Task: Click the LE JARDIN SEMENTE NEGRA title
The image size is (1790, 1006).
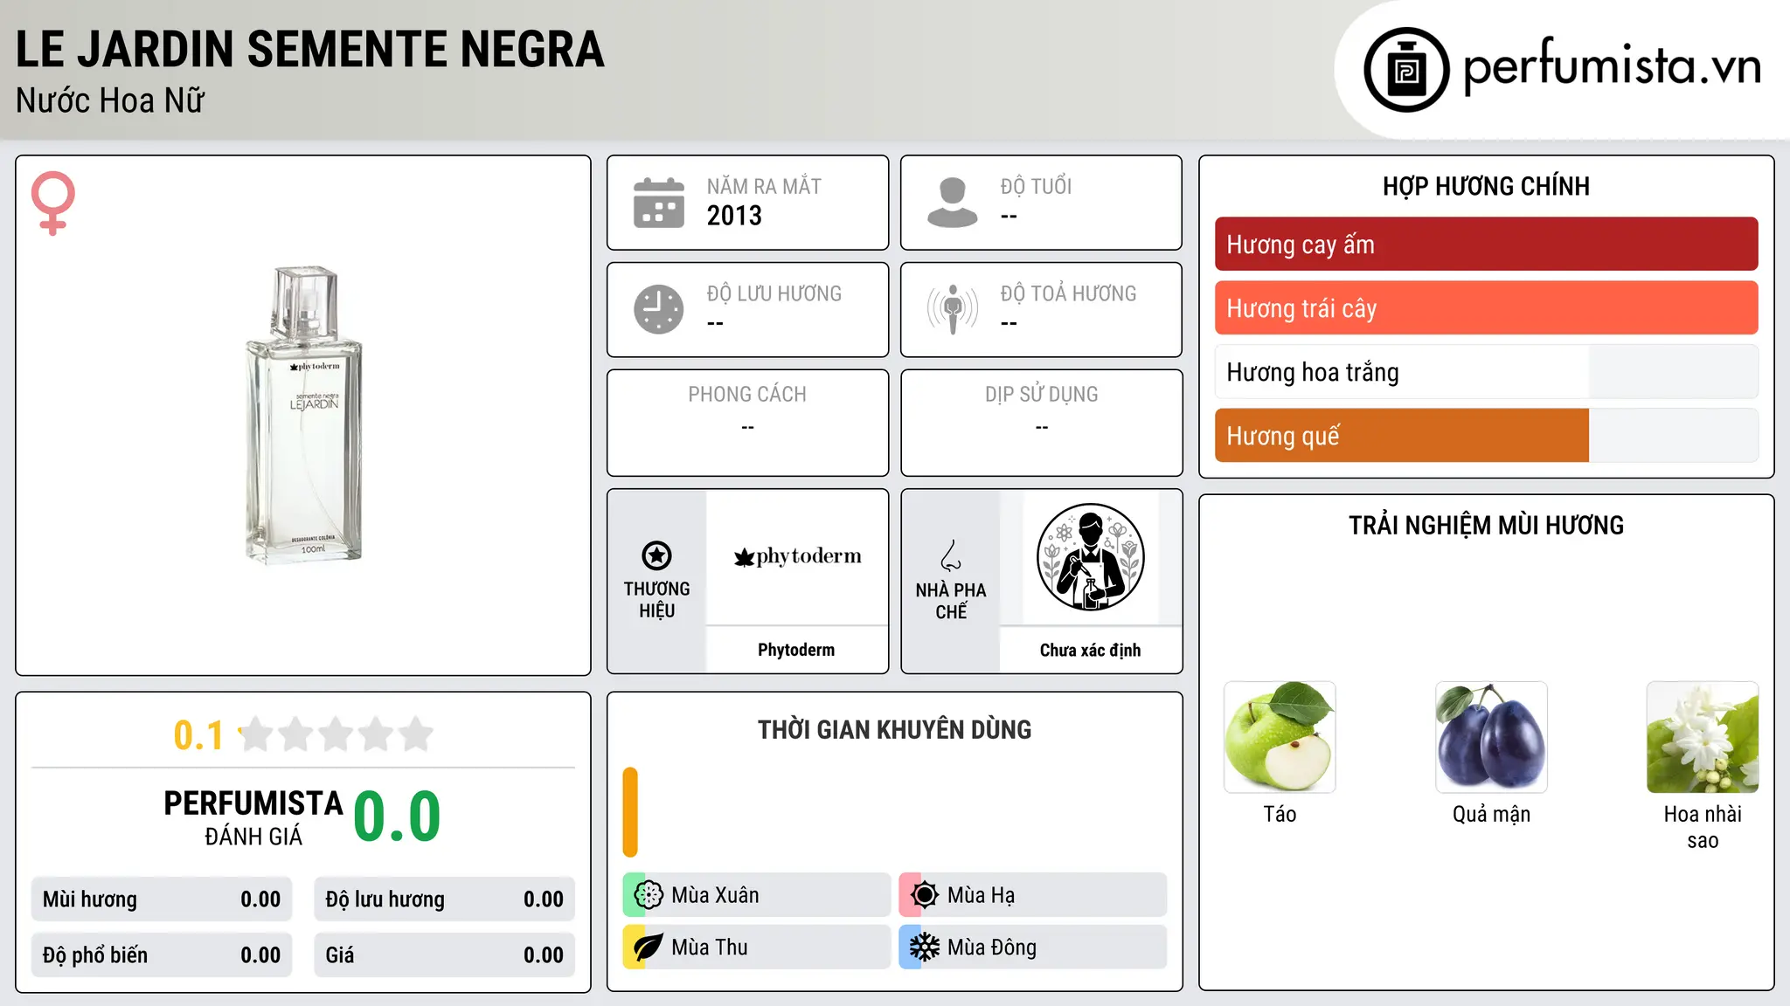Action: tap(310, 50)
